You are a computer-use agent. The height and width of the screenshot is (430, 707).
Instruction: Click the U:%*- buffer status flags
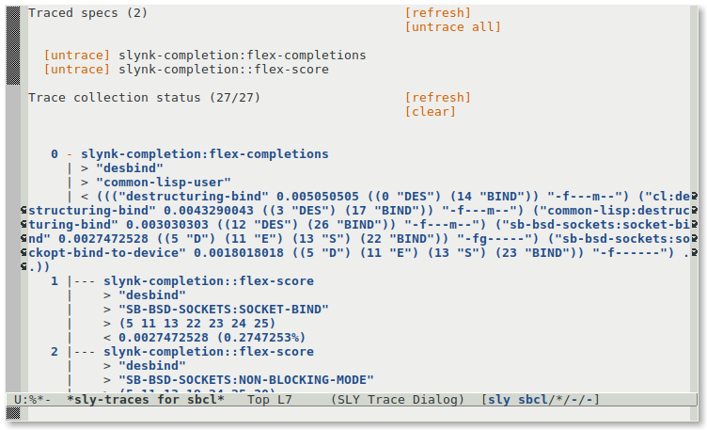pyautogui.click(x=32, y=400)
